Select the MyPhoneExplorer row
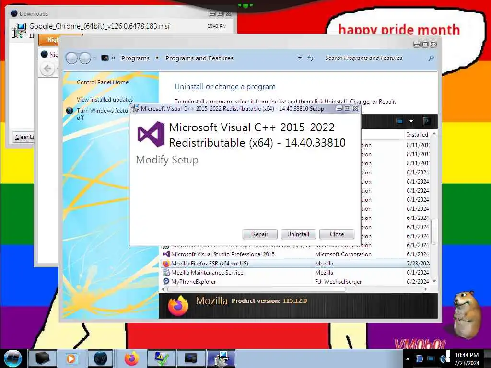Viewport: 491px width, 368px height. pyautogui.click(x=295, y=282)
